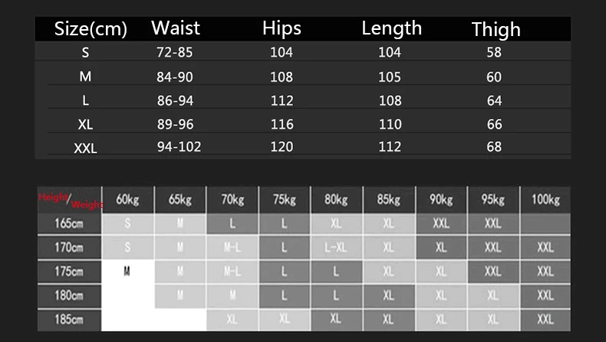The width and height of the screenshot is (606, 342).
Task: Click the 60kg weight column header
Action: (x=128, y=199)
